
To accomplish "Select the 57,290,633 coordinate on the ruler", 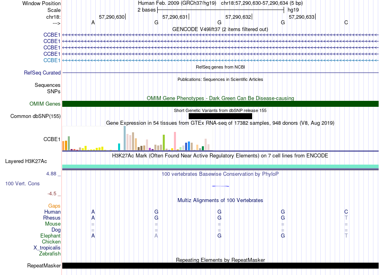I will pyautogui.click(x=302, y=17).
